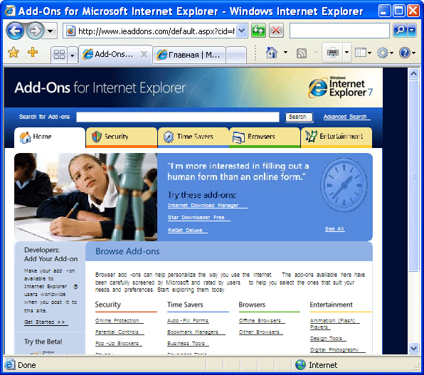Screen dimensions: 424x375
Task: Click the Internet zone globe in status bar
Action: point(300,365)
